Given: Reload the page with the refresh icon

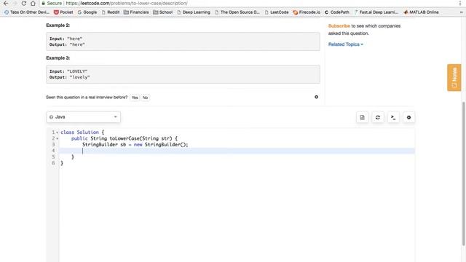Looking at the screenshot, I should point(24,3).
